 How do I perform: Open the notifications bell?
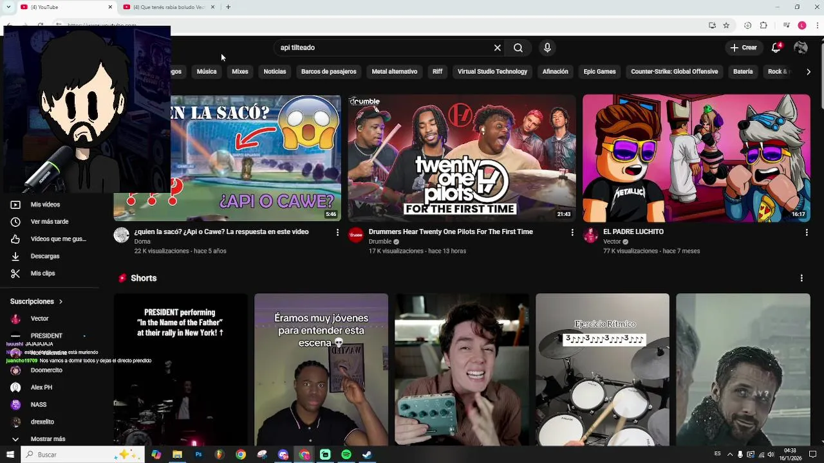click(776, 48)
